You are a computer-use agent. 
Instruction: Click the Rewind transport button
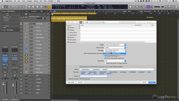(29, 7)
